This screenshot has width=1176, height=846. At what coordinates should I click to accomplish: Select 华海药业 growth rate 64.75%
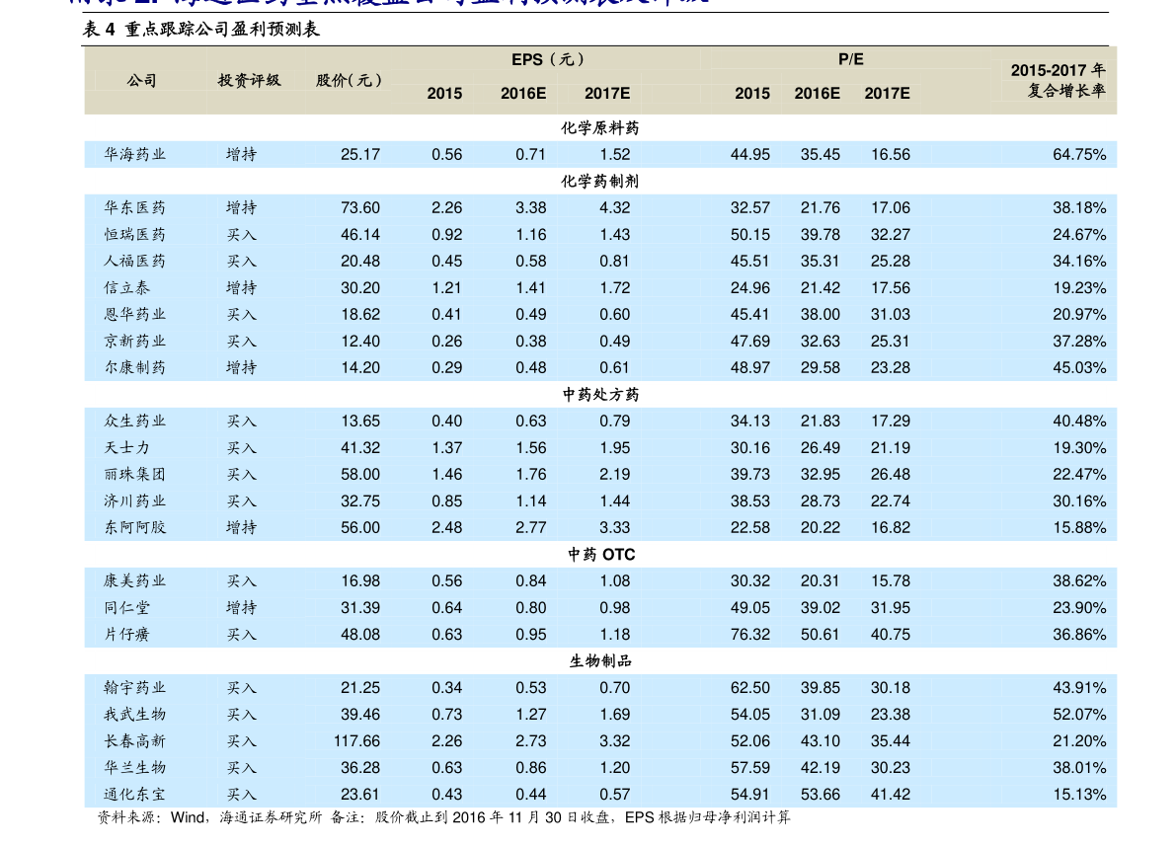point(1079,155)
